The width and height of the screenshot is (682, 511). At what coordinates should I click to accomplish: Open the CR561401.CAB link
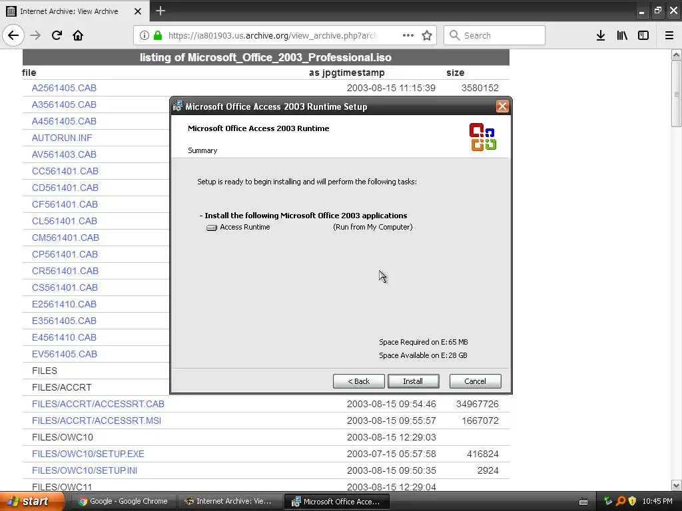point(65,271)
